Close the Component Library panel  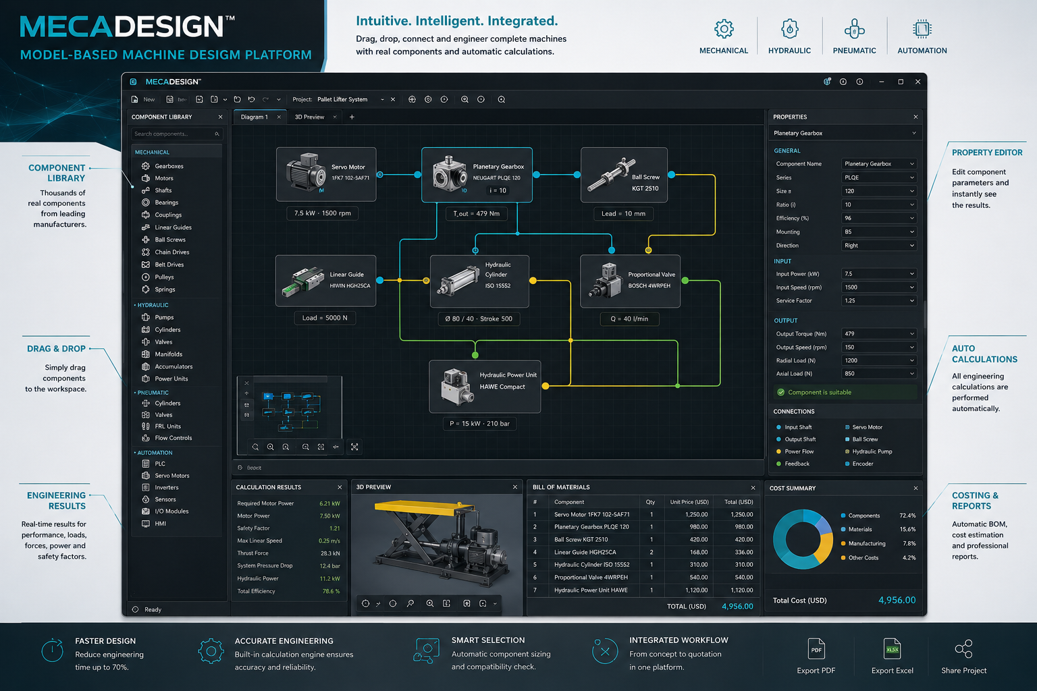pyautogui.click(x=220, y=117)
